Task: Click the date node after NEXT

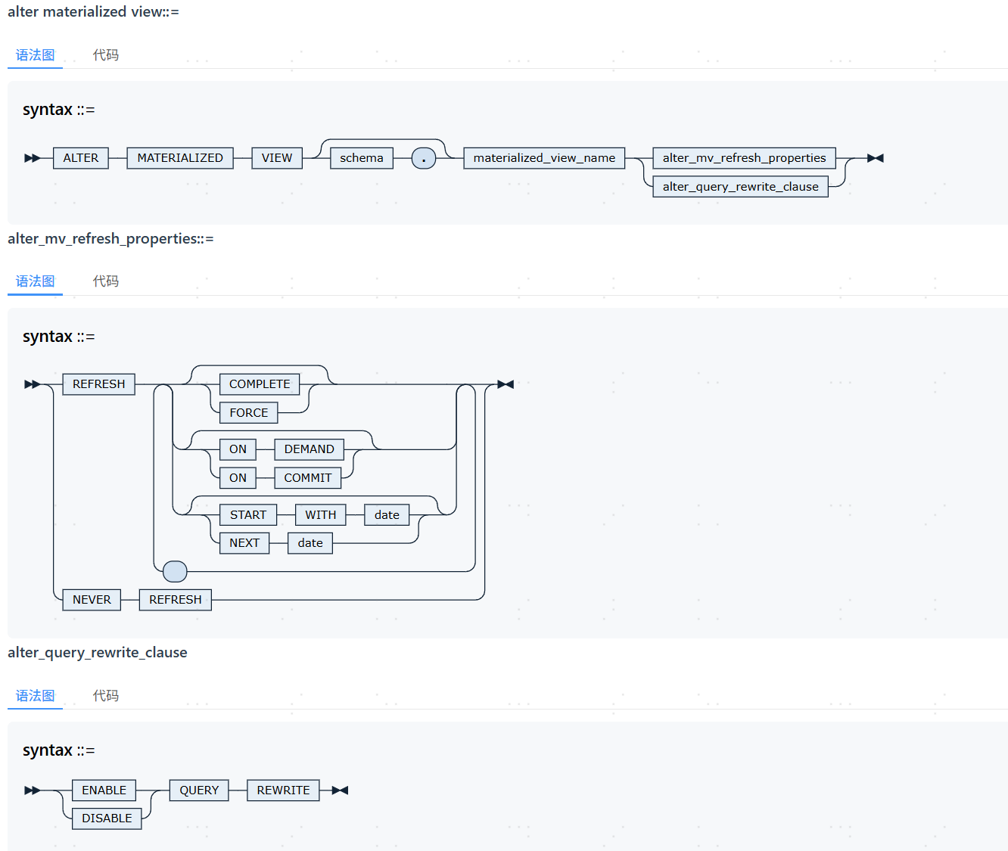Action: tap(310, 543)
